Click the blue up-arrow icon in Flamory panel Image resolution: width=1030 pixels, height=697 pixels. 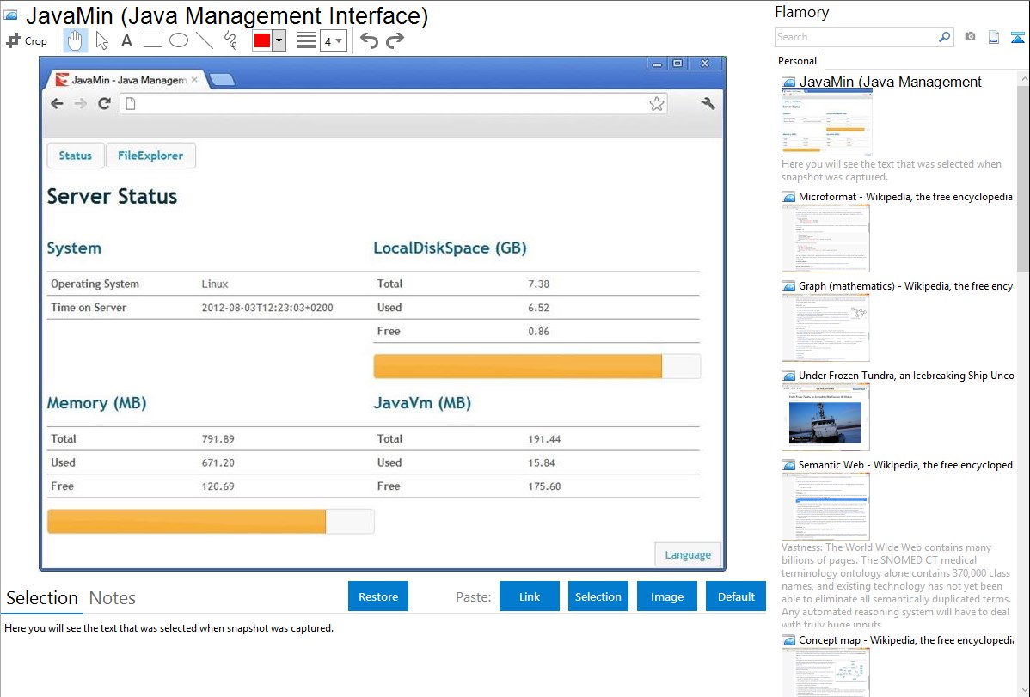(1017, 37)
